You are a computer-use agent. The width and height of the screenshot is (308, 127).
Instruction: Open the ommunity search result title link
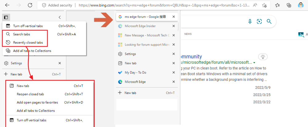tap(191, 57)
